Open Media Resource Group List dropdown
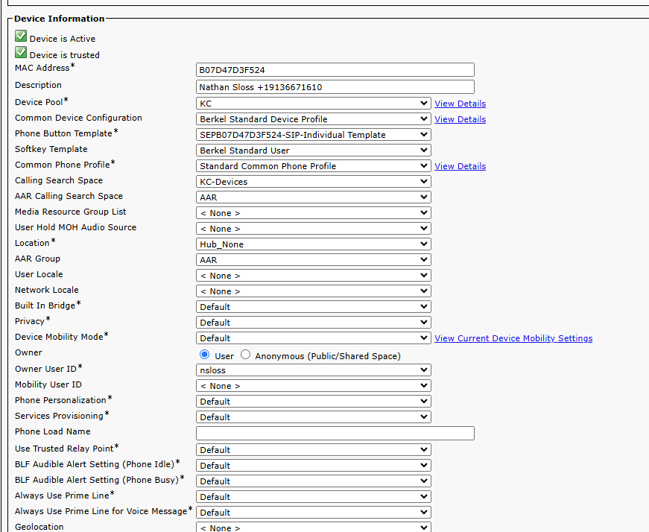Image resolution: width=649 pixels, height=532 pixels. click(x=314, y=213)
